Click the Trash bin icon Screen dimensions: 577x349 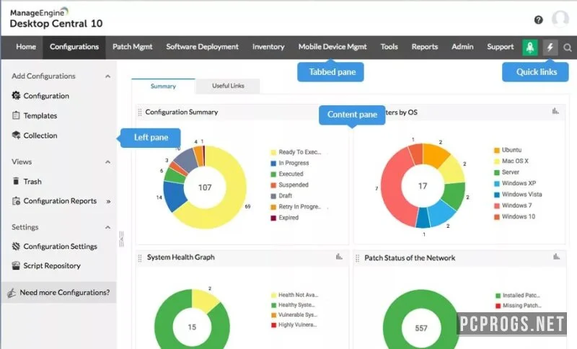[16, 181]
